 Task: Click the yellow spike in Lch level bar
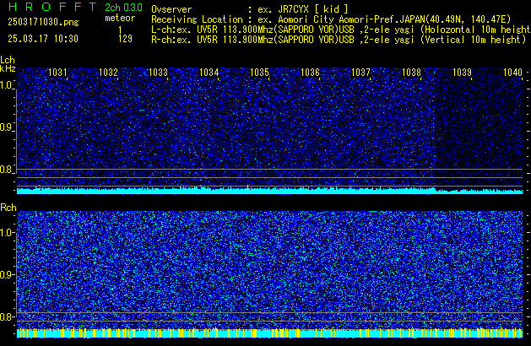click(248, 189)
